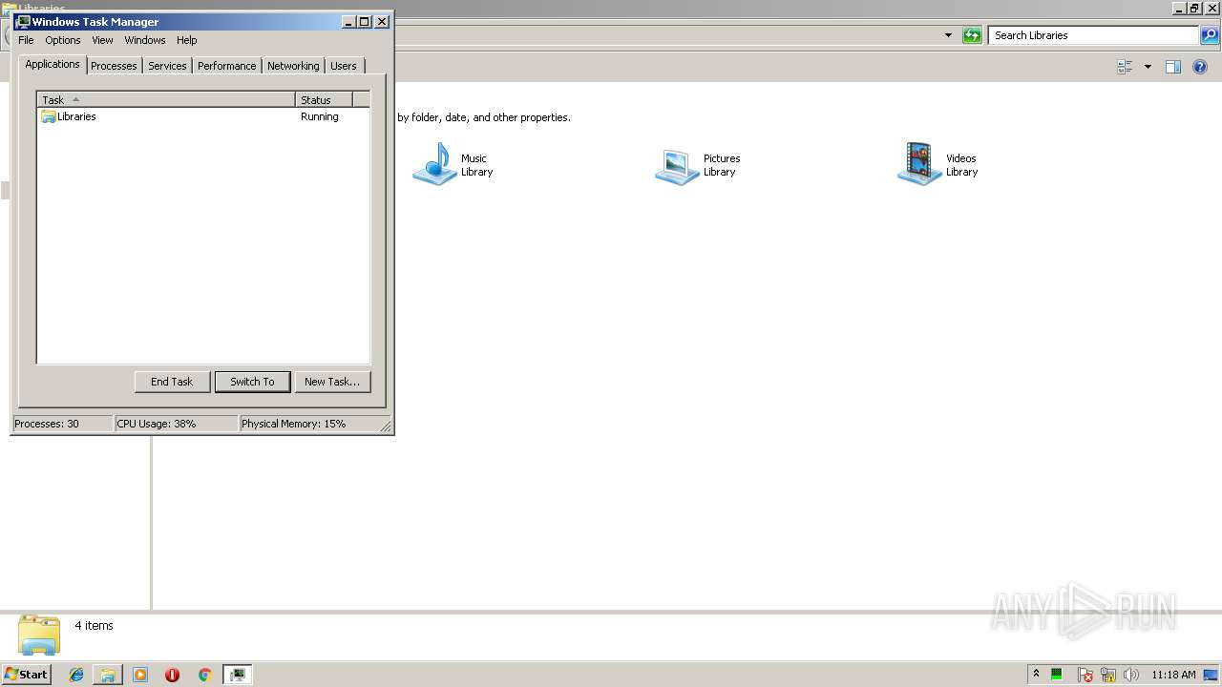1222x687 pixels.
Task: Open the View menu in Task Manager
Action: pyautogui.click(x=102, y=40)
